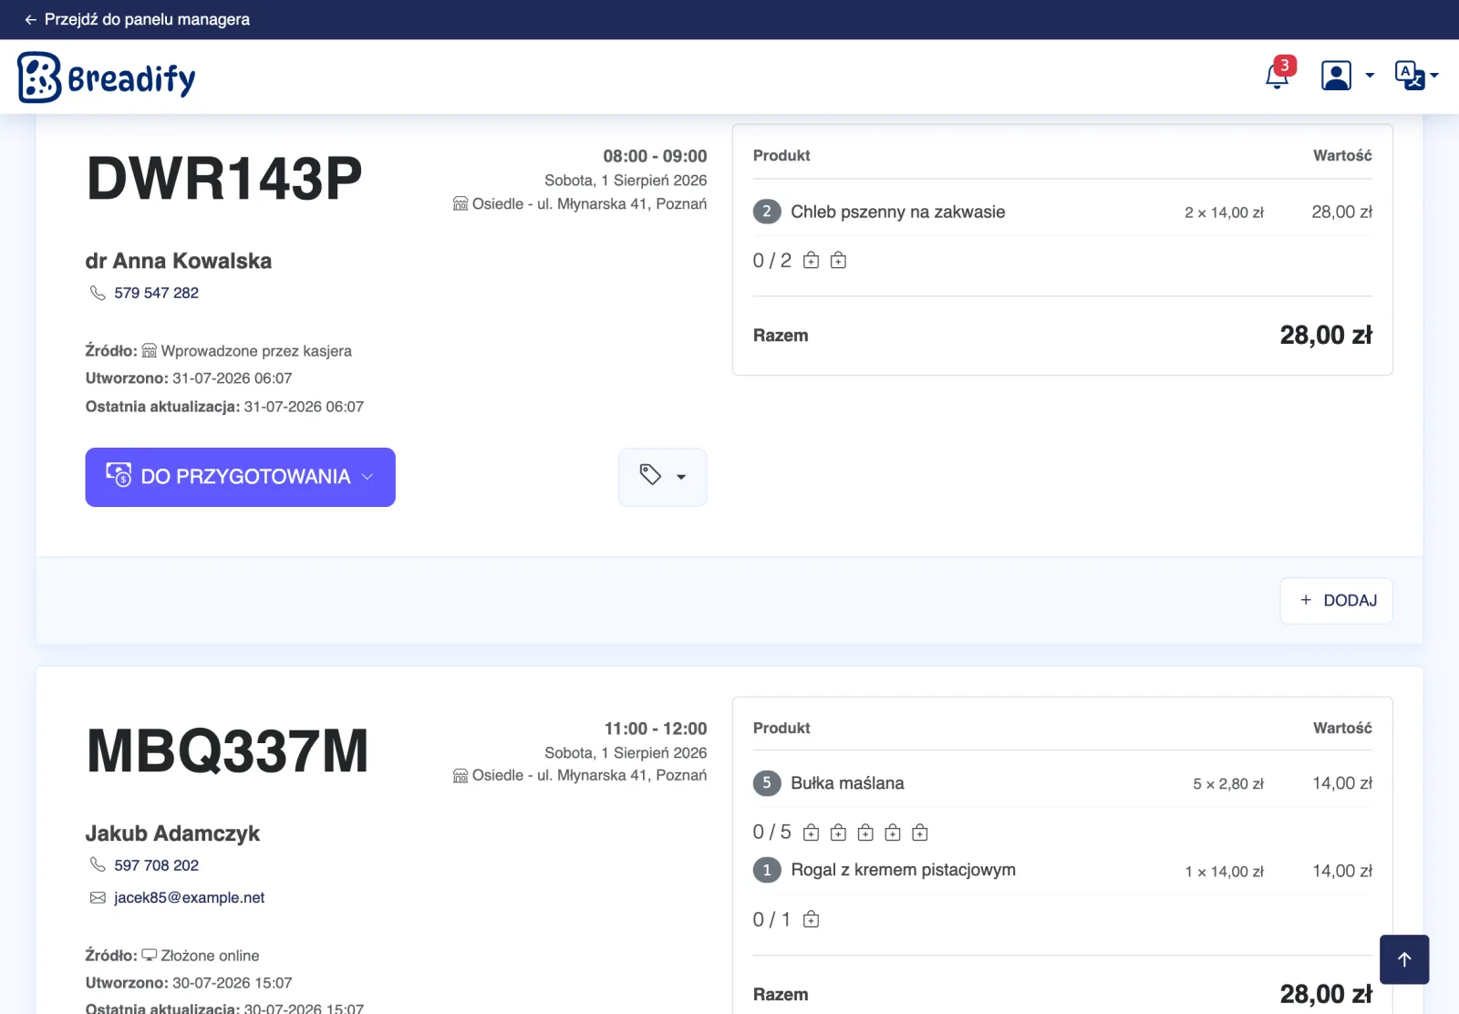This screenshot has width=1459, height=1014.
Task: Select order code MBQ337M
Action: (x=227, y=750)
